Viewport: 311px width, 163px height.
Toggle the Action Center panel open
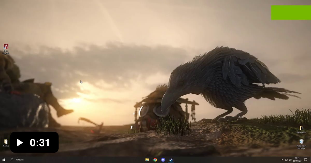point(305,160)
